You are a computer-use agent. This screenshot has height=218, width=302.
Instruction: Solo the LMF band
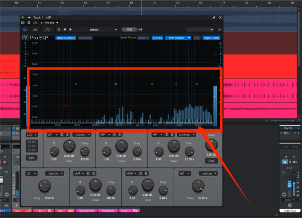pyautogui.click(x=93, y=174)
